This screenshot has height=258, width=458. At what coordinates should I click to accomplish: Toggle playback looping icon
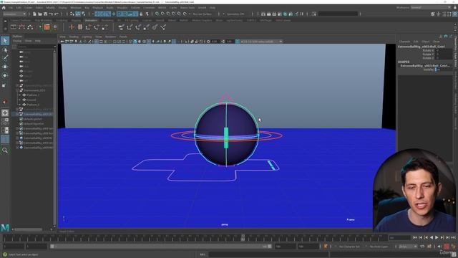pos(422,247)
